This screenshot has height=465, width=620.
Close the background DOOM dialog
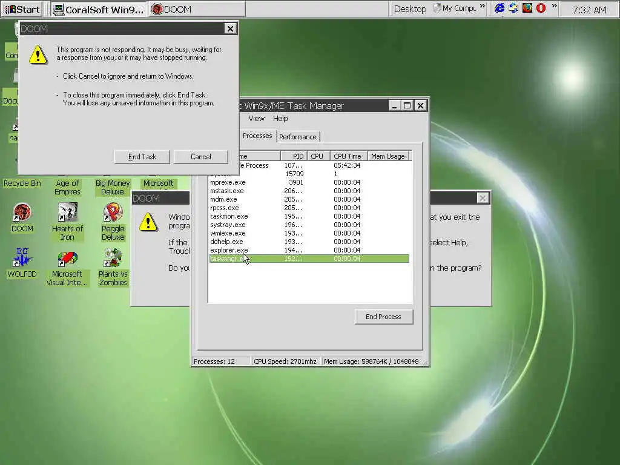click(483, 198)
